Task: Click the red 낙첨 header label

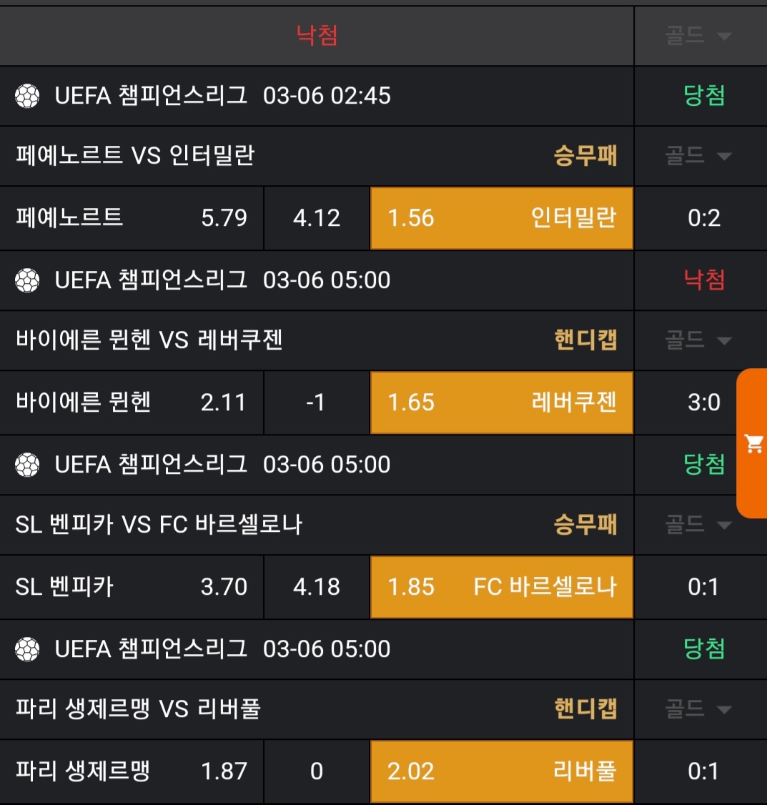Action: click(x=317, y=35)
